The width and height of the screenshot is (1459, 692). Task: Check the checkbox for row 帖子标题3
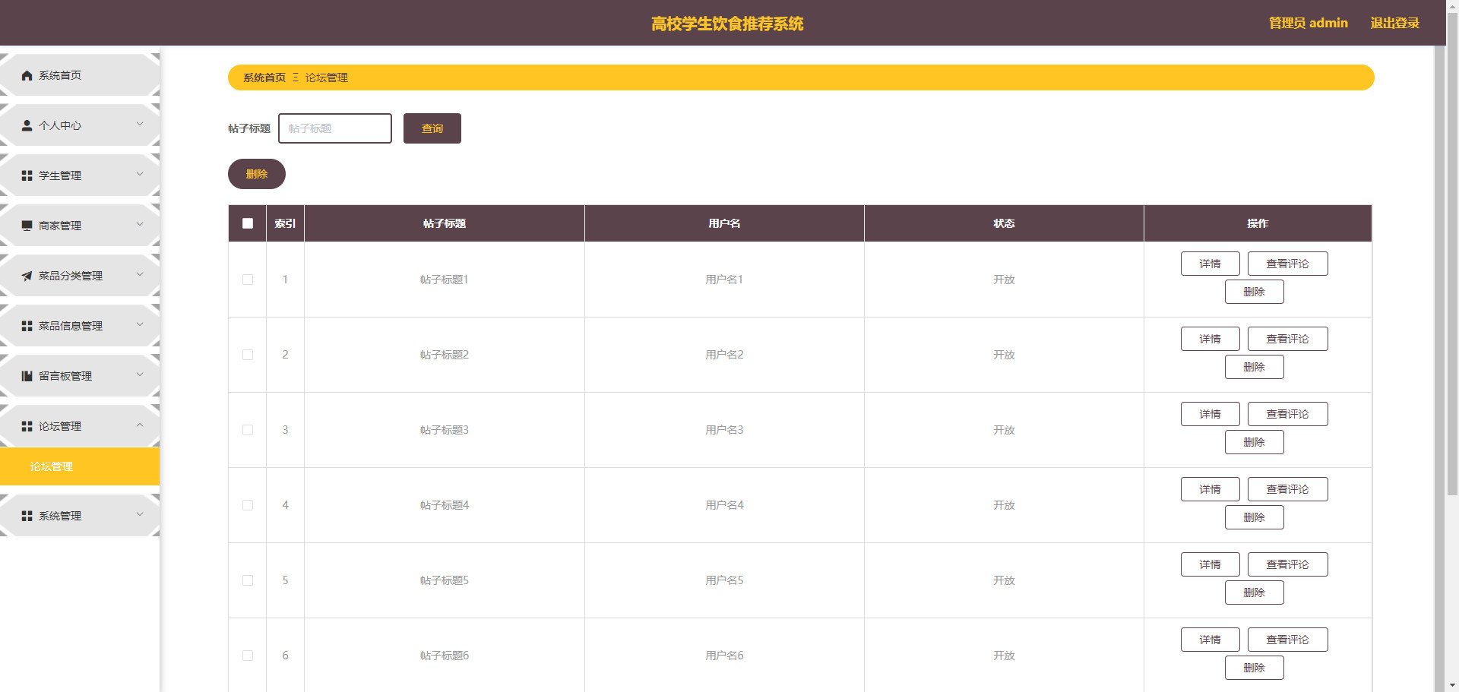pyautogui.click(x=248, y=430)
